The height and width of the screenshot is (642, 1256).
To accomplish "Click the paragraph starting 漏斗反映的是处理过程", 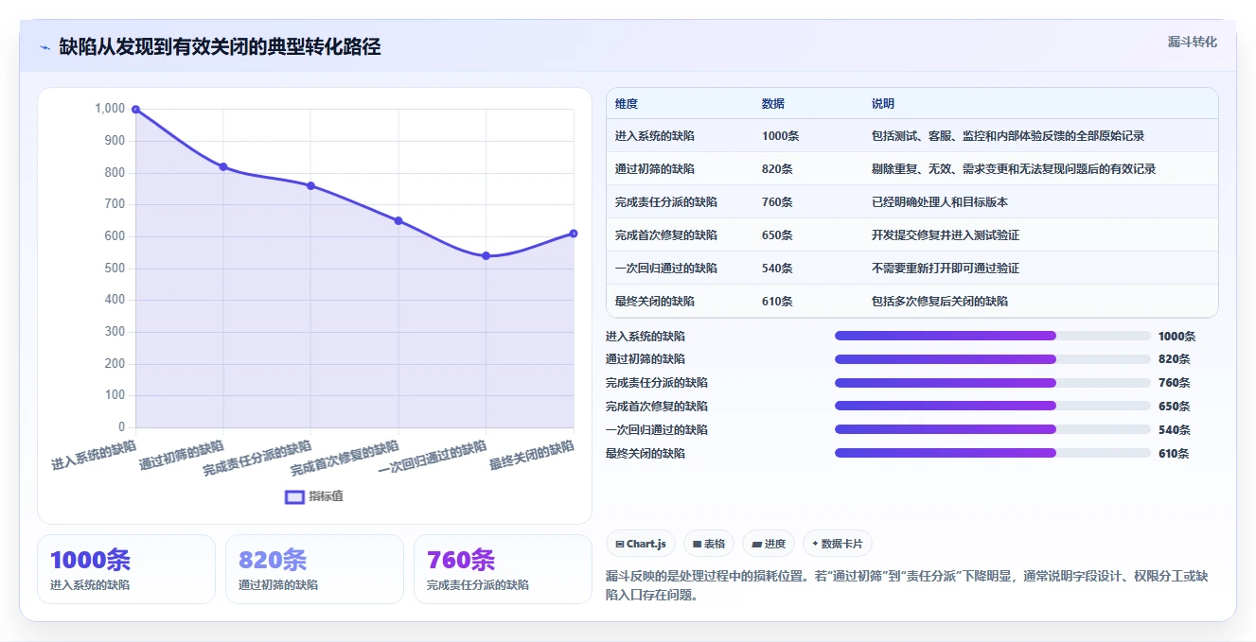I will (911, 586).
